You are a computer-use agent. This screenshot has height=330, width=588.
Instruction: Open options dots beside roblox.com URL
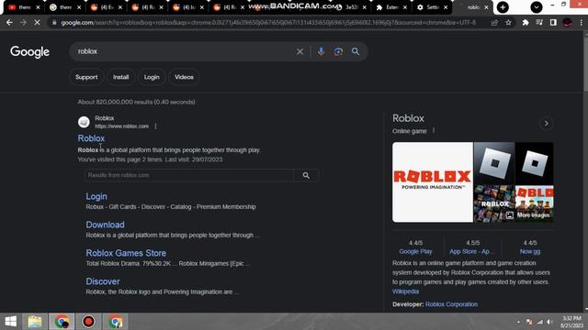pos(155,126)
